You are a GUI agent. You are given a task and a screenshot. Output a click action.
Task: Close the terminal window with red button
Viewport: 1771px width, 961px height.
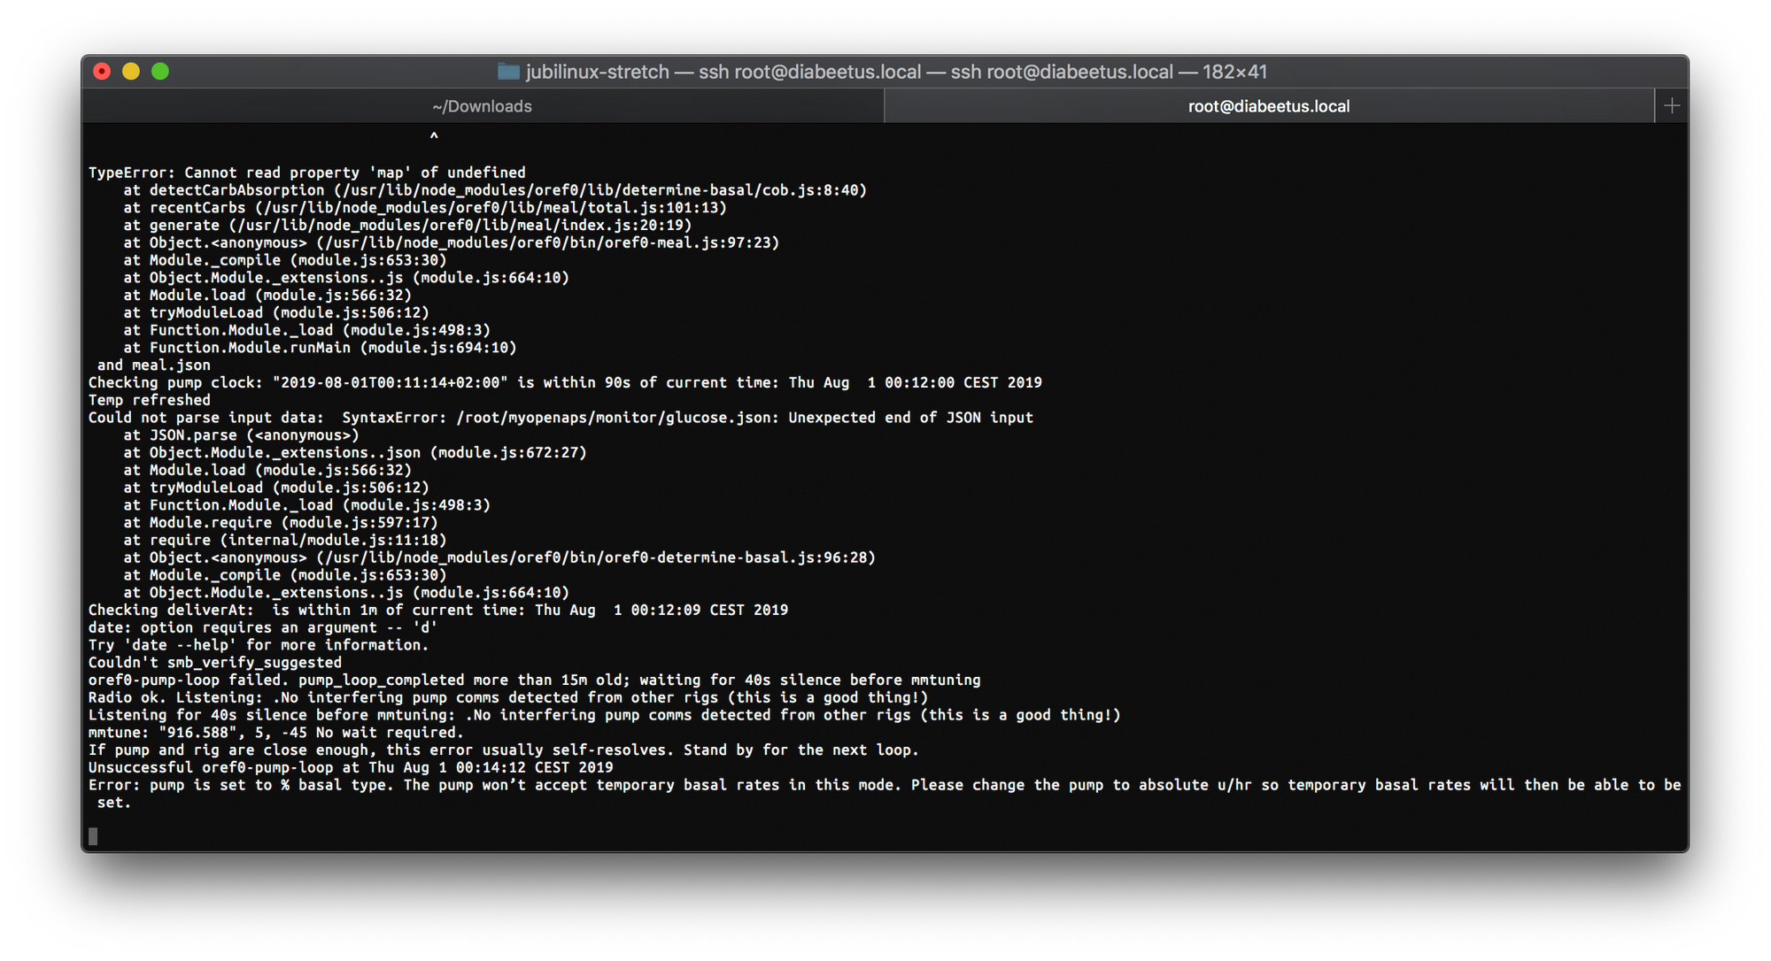[102, 72]
